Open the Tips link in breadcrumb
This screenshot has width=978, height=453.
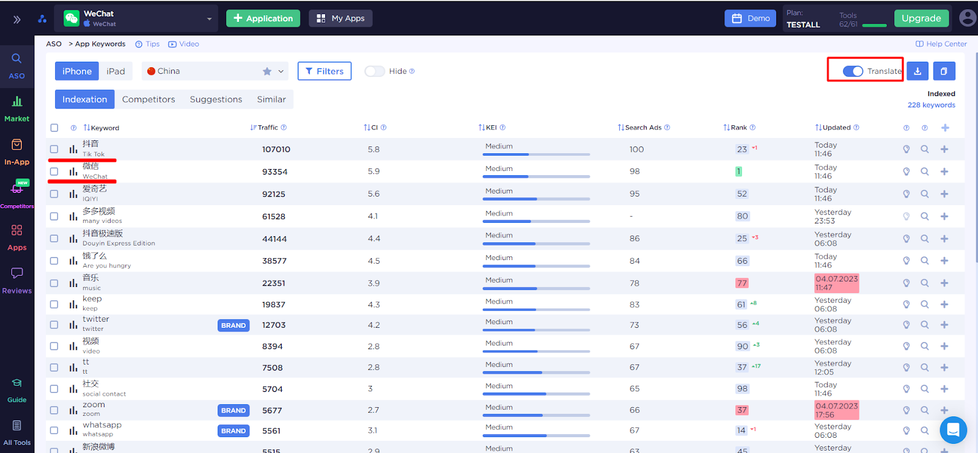[x=147, y=44]
